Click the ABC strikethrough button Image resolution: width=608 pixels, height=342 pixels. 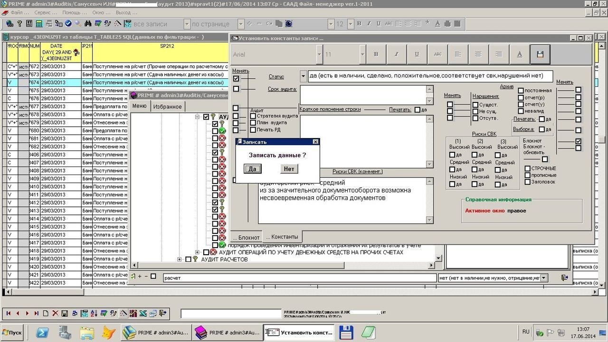(x=437, y=55)
